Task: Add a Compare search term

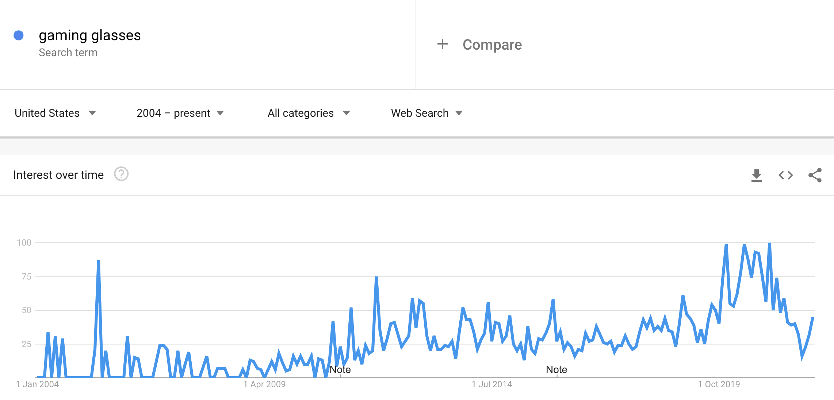Action: 492,45
